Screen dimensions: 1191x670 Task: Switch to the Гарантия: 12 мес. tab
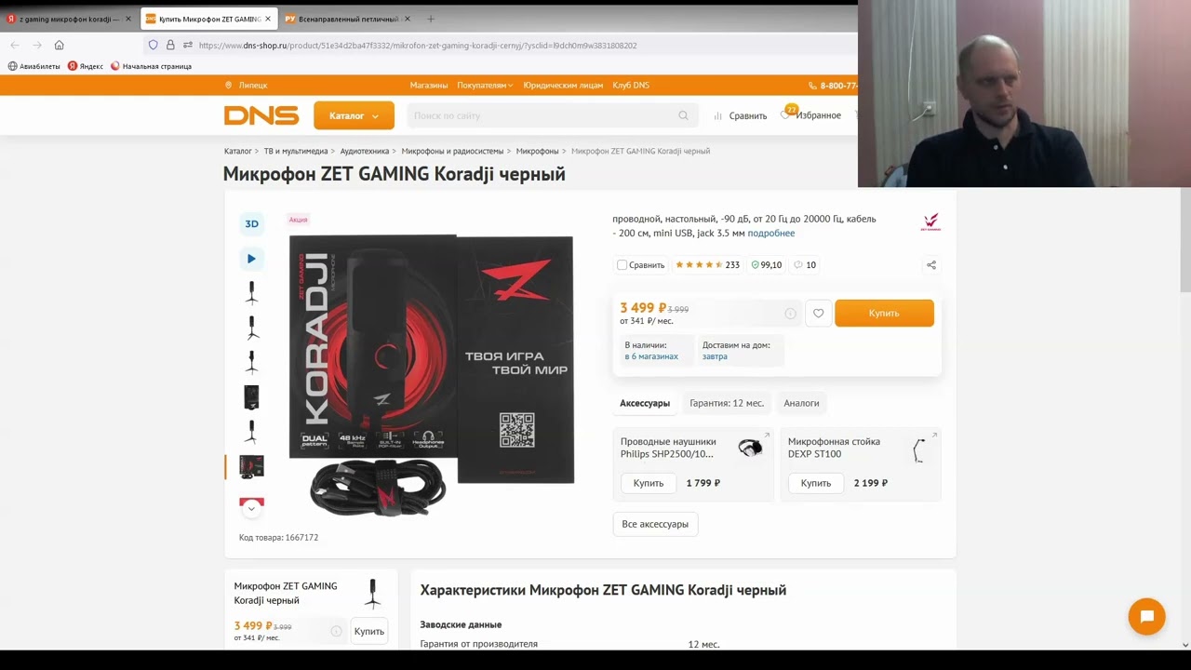coord(727,403)
